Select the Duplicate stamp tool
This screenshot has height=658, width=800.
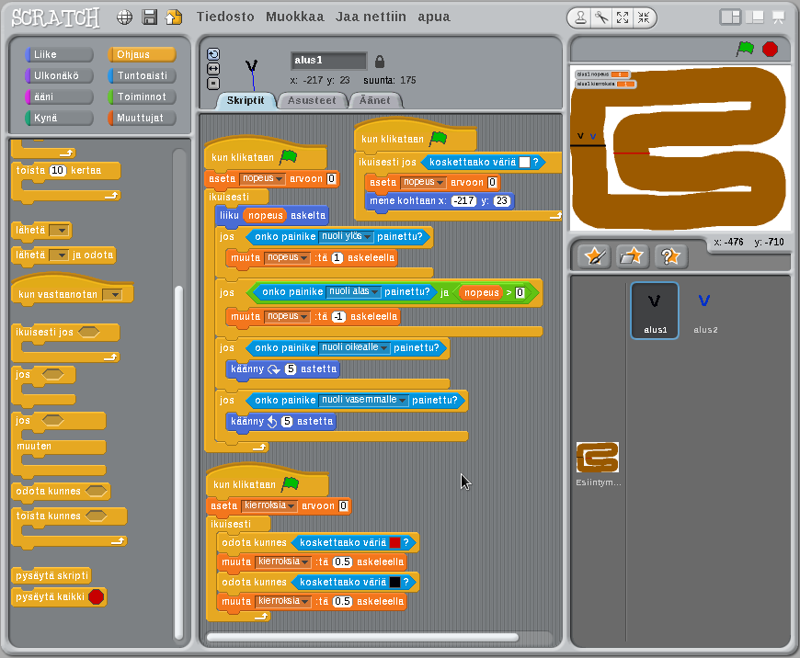580,17
